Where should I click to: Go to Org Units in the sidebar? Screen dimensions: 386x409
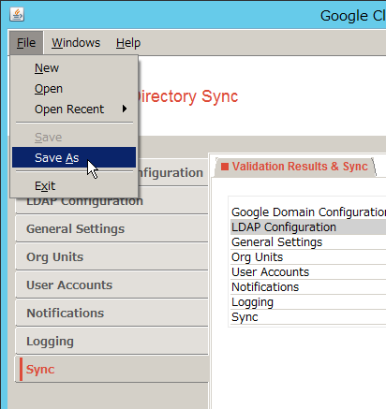(111, 257)
